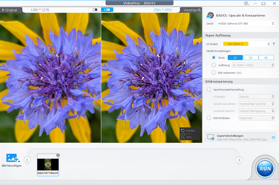Click the Vorschau preview magnifier tab
This screenshot has width=279, height=185.
point(192,10)
